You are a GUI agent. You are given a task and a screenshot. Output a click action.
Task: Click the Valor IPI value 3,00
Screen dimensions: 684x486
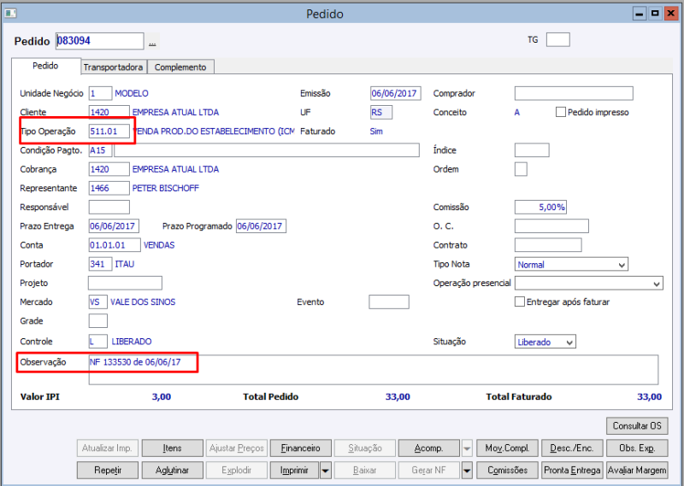coord(162,396)
